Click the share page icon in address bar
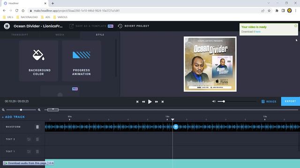This screenshot has height=168, width=300. pyautogui.click(x=262, y=11)
